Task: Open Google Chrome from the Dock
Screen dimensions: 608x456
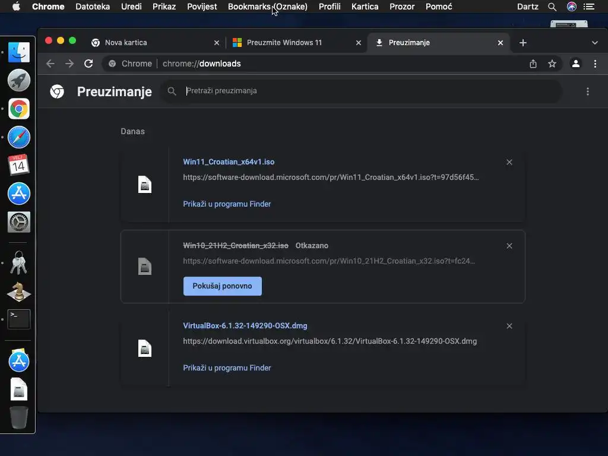Action: [x=18, y=109]
